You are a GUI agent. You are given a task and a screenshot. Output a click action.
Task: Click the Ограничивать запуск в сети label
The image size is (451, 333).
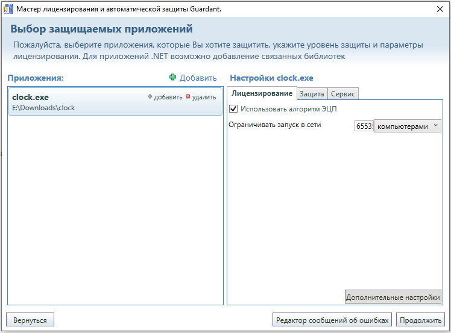coord(274,125)
